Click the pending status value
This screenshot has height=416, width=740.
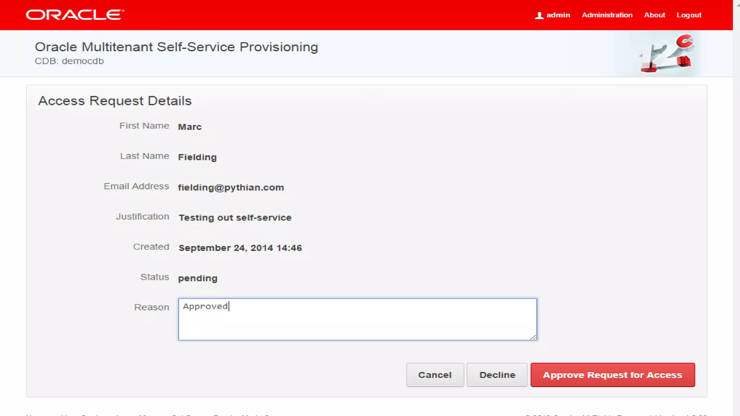pyautogui.click(x=198, y=278)
